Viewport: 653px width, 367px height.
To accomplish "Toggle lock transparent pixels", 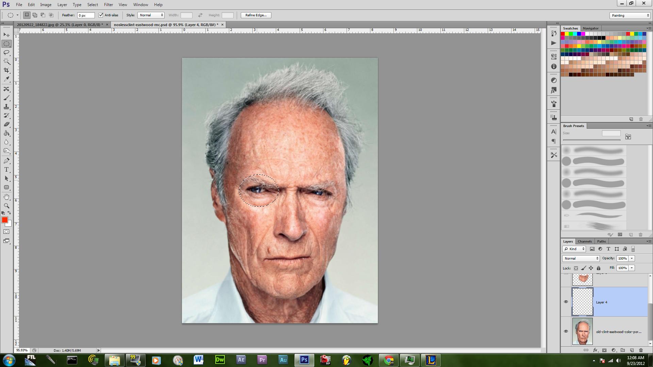I will tap(576, 268).
